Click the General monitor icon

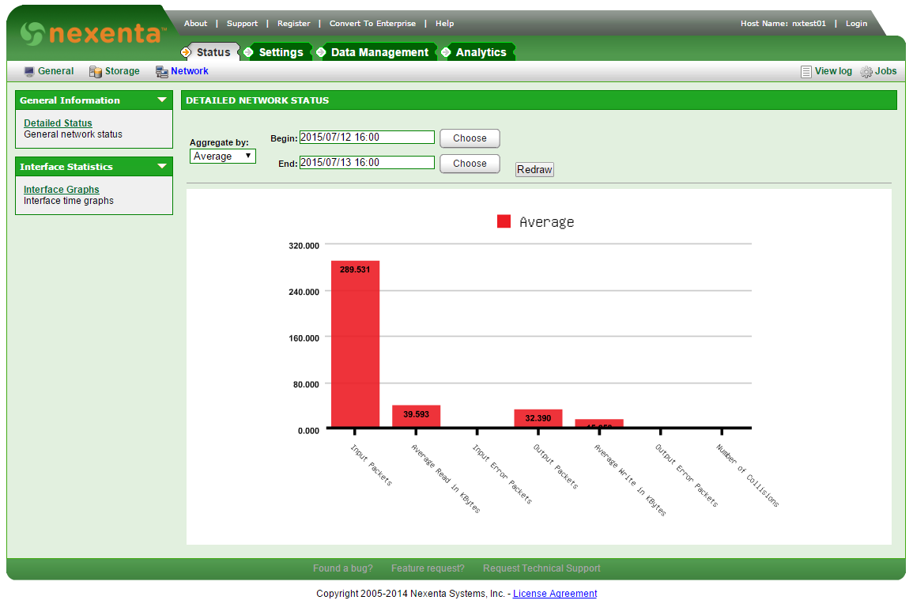[29, 72]
